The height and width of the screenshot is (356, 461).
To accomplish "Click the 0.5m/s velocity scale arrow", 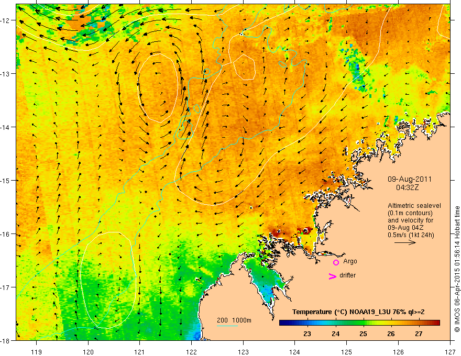I will point(405,242).
